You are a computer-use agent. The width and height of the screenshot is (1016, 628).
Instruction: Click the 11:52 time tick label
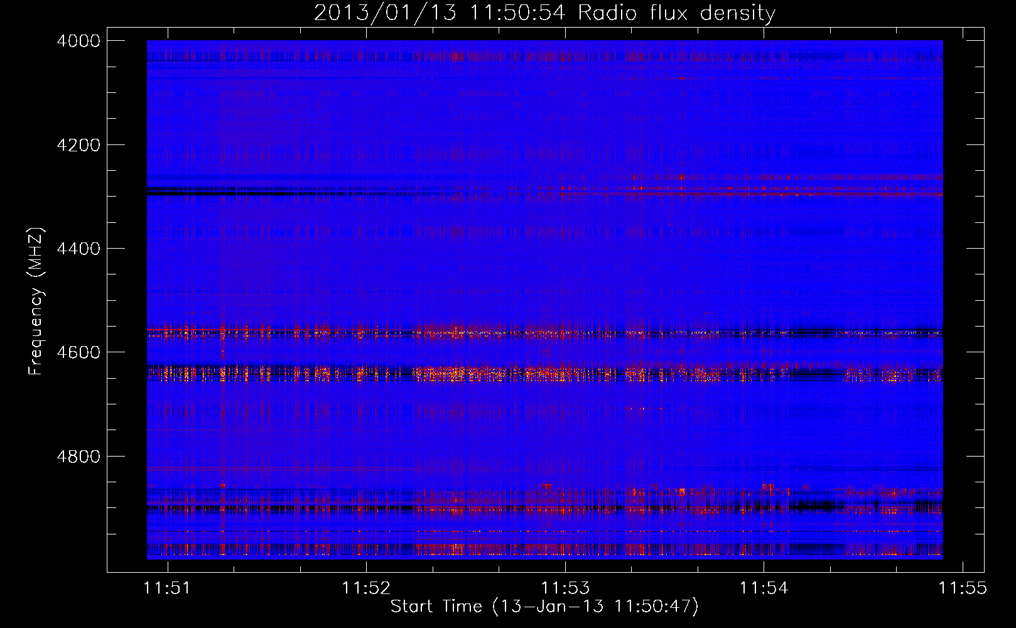click(366, 588)
